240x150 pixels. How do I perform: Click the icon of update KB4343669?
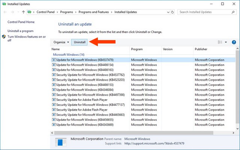(54, 124)
